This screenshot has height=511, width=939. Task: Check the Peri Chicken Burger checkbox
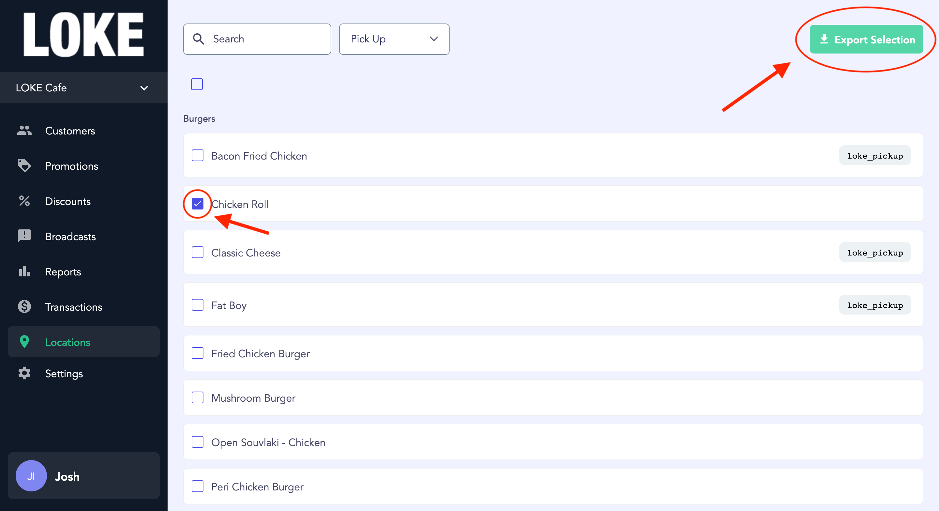tap(198, 486)
